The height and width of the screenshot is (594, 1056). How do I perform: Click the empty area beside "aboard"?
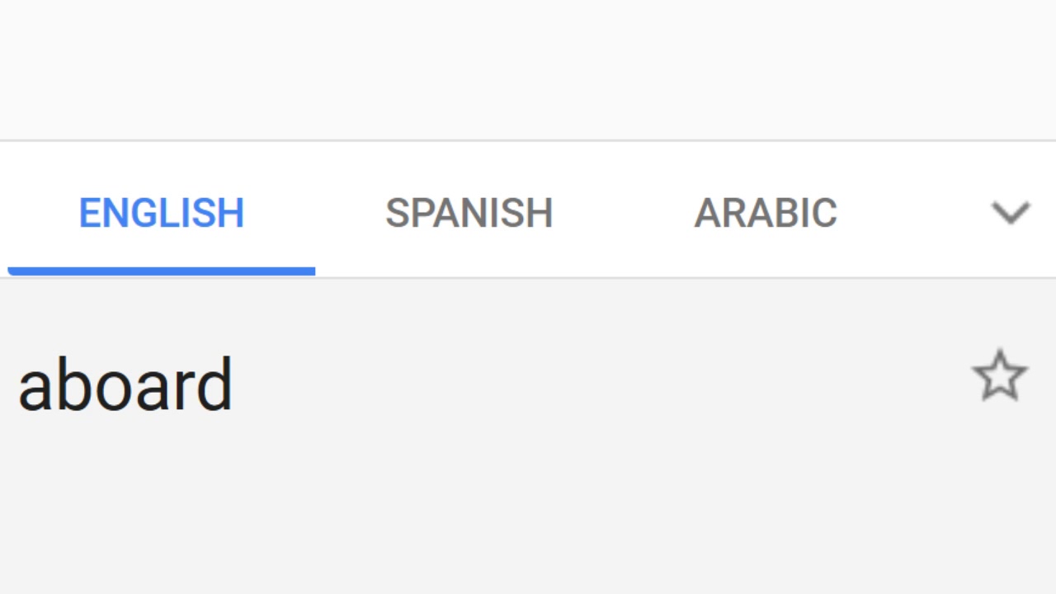coord(577,385)
